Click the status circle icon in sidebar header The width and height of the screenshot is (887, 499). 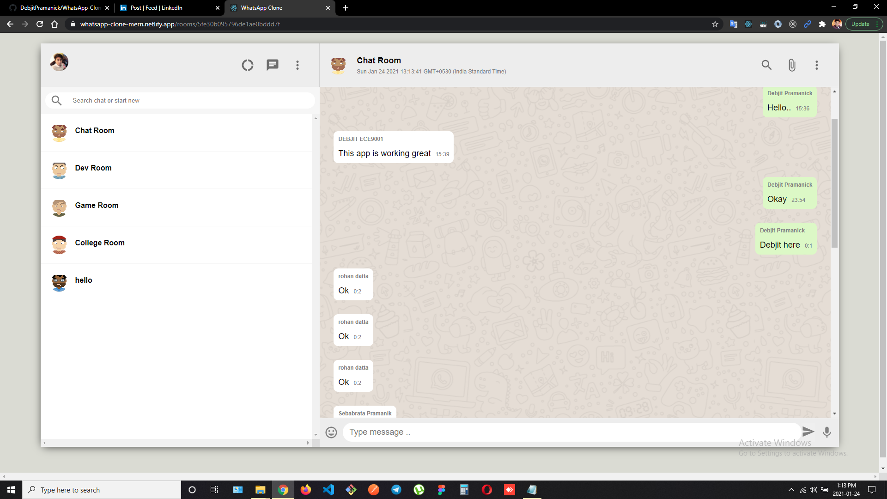tap(248, 65)
